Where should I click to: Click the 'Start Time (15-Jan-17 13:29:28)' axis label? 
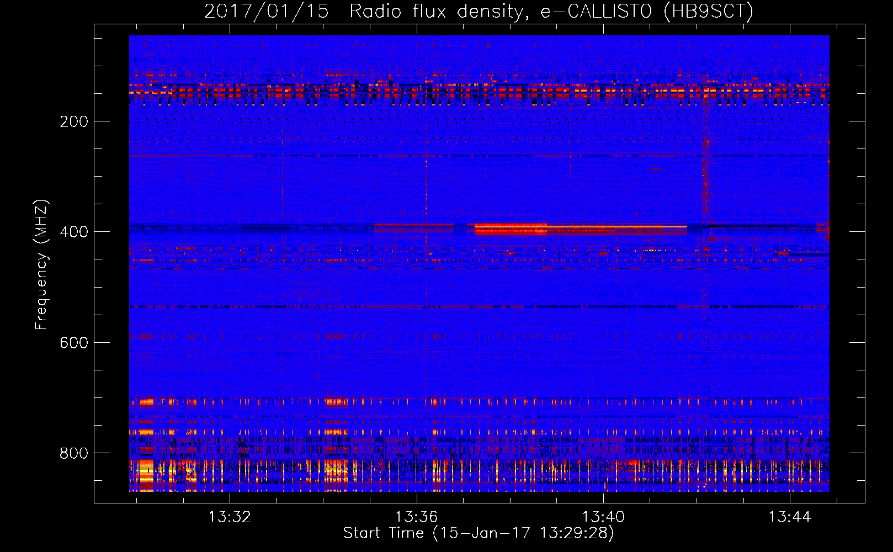pos(479,533)
